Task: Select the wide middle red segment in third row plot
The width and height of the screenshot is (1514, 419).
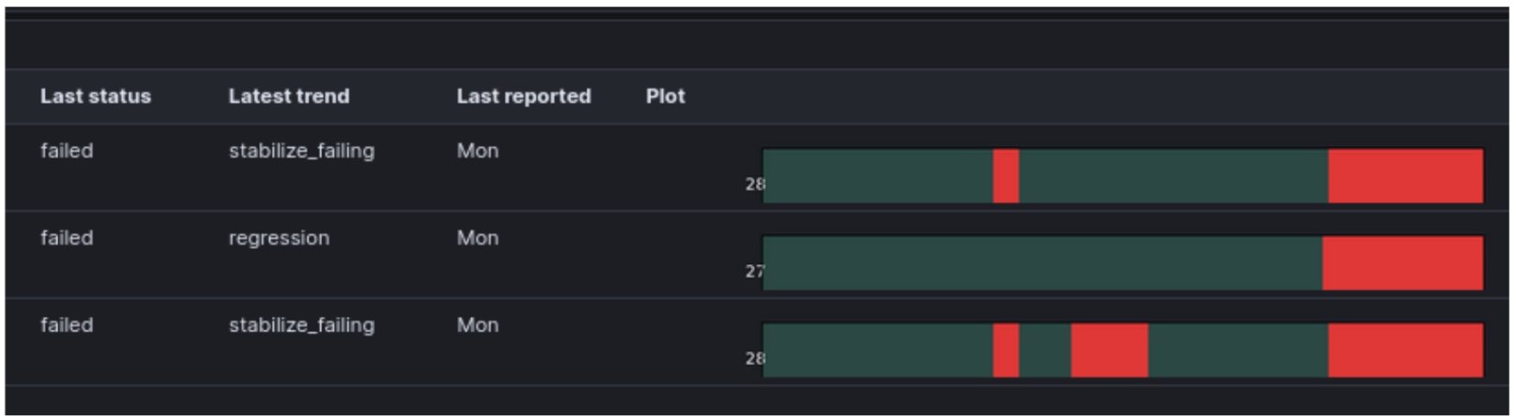Action: [x=1109, y=350]
